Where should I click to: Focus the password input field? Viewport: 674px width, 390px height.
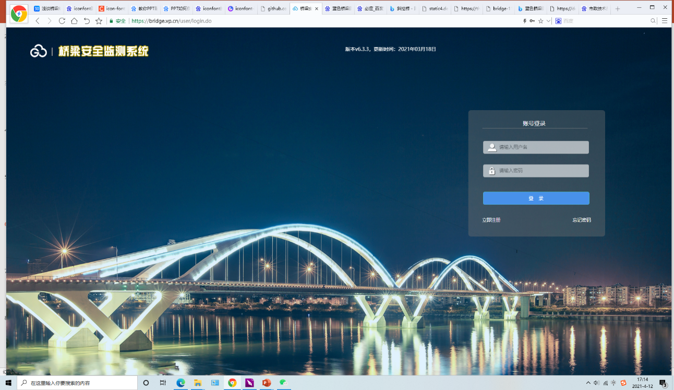[x=541, y=171]
